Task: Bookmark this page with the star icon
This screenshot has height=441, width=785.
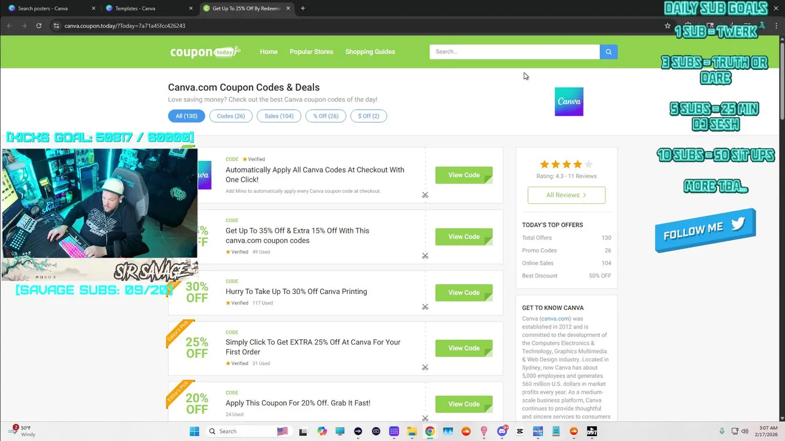Action: [667, 26]
